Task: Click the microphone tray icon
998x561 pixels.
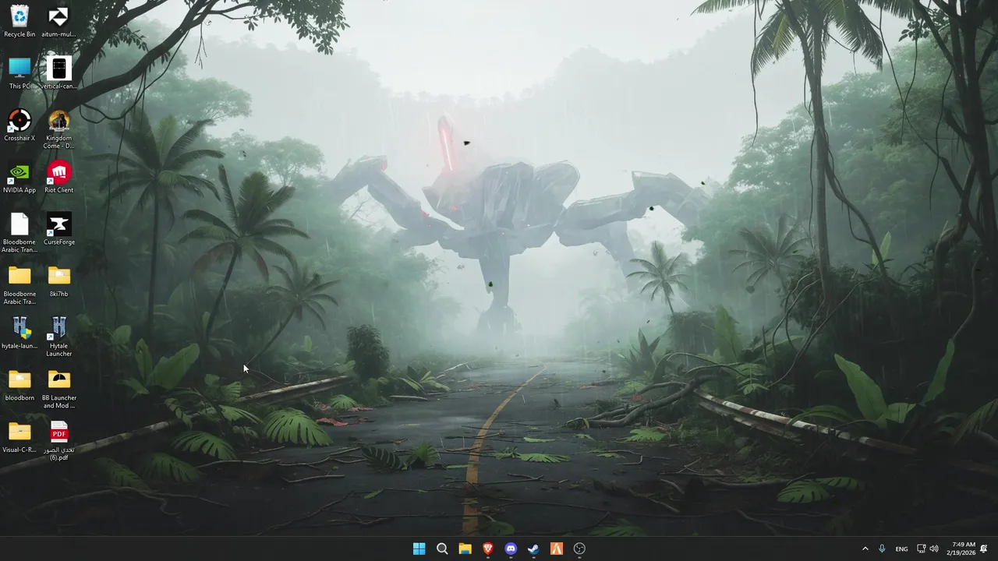Action: coord(882,549)
